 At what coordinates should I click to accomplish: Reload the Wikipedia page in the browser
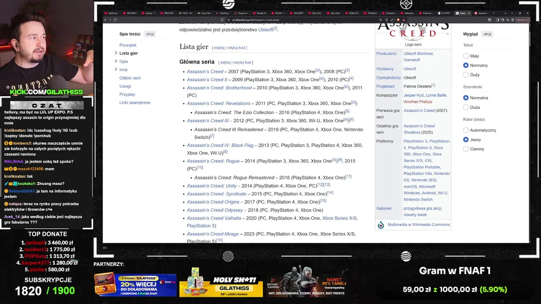click(115, 20)
